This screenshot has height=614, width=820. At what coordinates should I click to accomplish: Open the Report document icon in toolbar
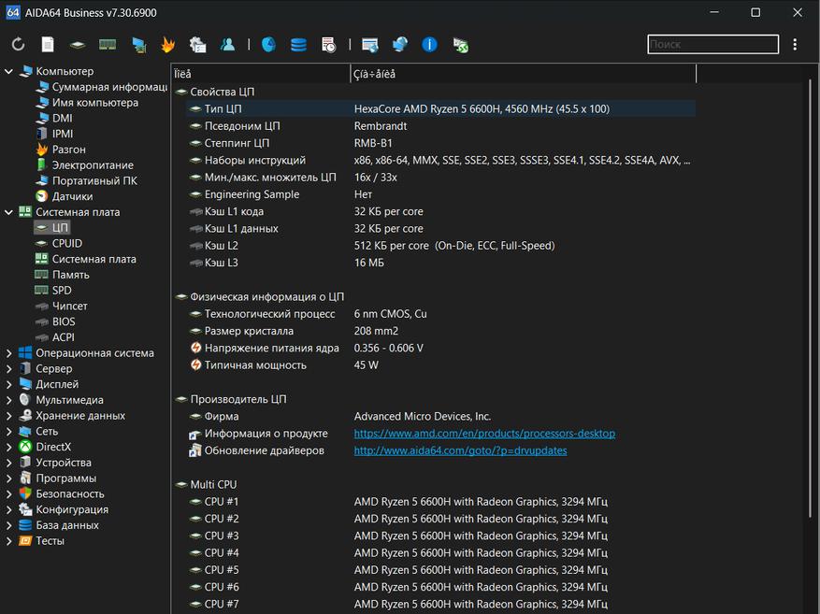coord(48,45)
